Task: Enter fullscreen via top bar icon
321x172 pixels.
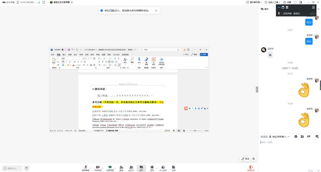Action: (295, 2)
